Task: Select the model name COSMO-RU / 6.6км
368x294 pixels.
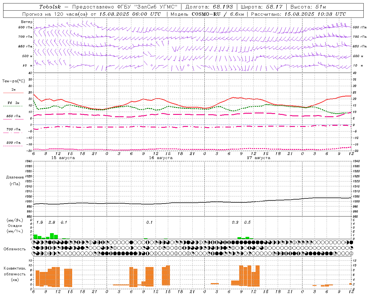Action: 218,14
